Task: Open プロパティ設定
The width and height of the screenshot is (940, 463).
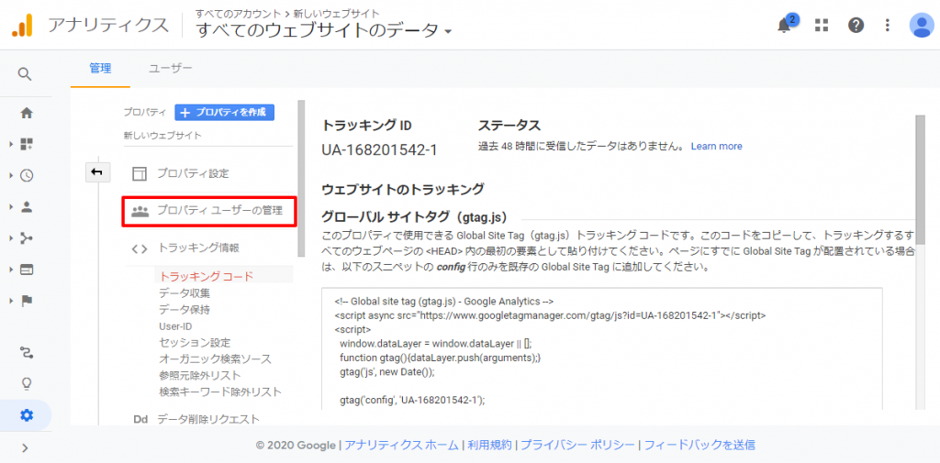Action: click(x=193, y=173)
